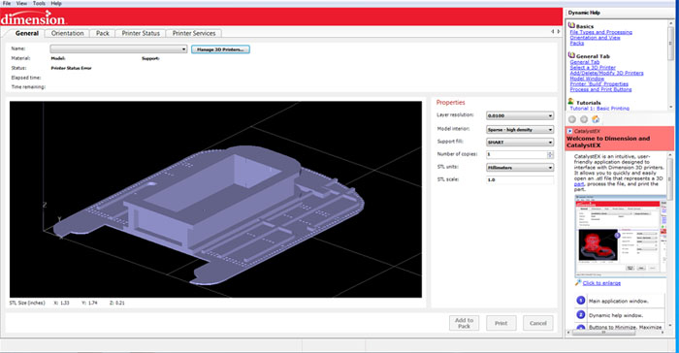679x353 pixels.
Task: Click the Tutorials person icon in help
Action: (571, 102)
